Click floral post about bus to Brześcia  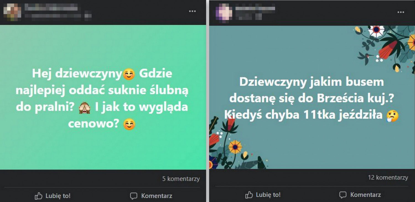pyautogui.click(x=312, y=97)
